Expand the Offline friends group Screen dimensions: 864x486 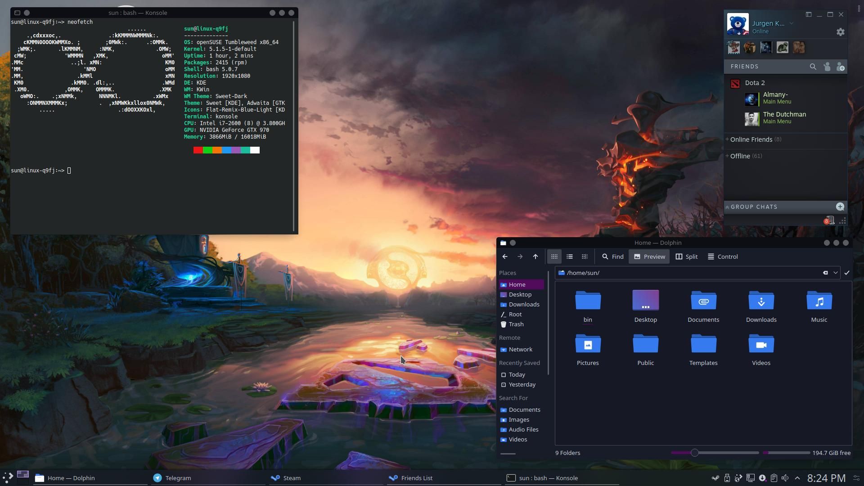tap(740, 156)
